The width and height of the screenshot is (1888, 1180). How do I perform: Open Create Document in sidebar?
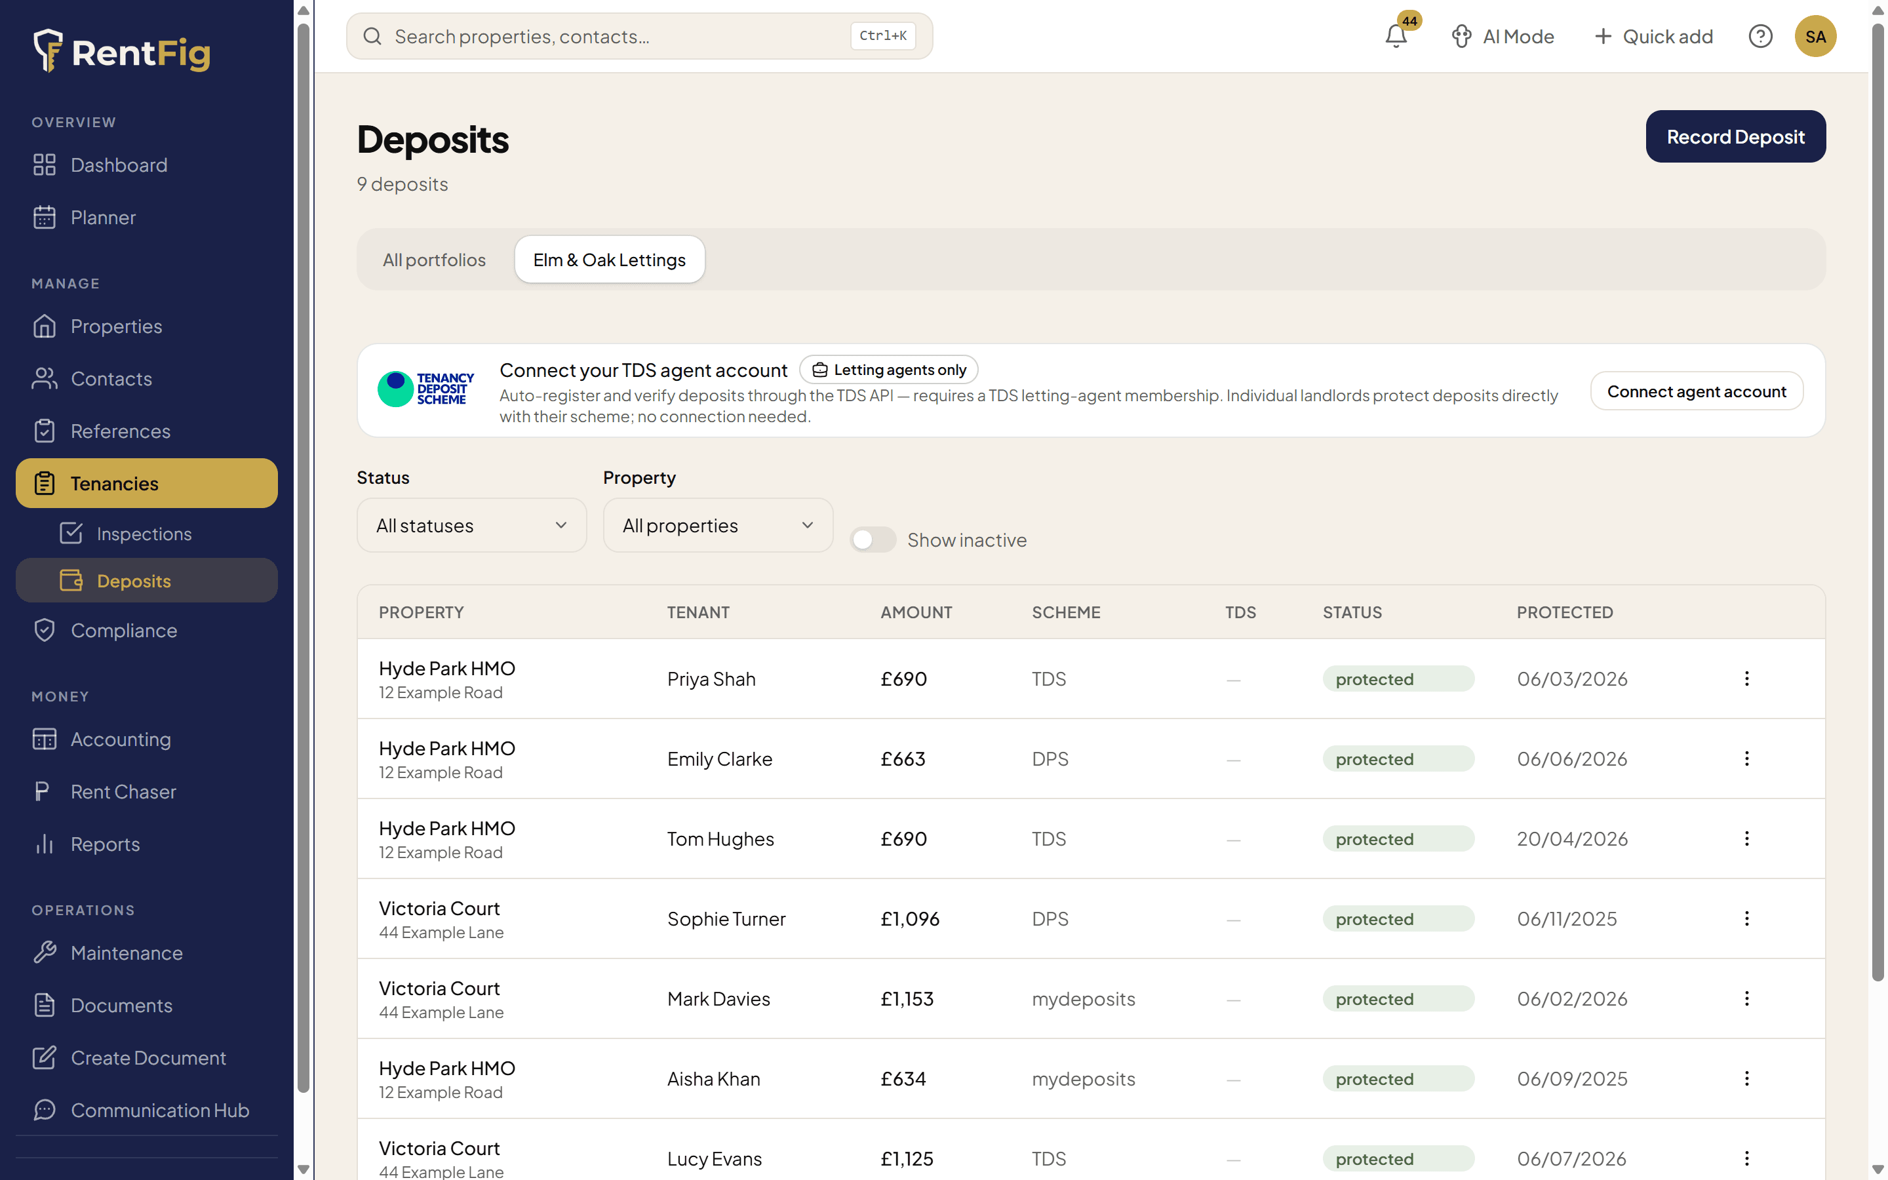pos(147,1057)
